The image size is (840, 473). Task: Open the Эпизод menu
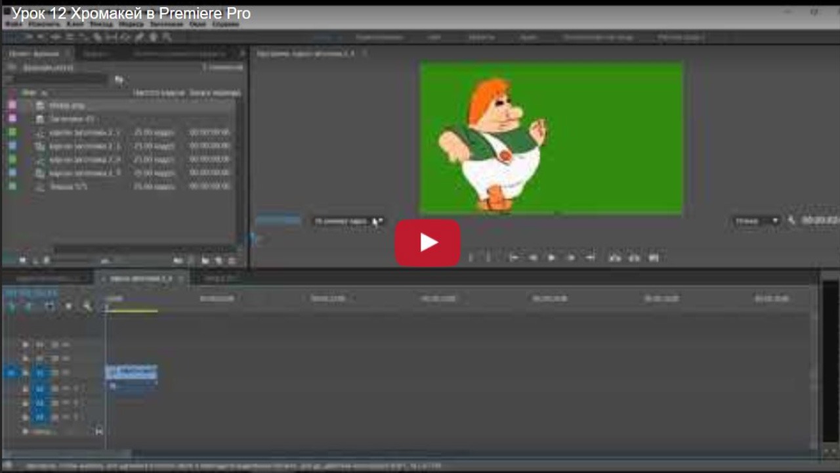101,25
